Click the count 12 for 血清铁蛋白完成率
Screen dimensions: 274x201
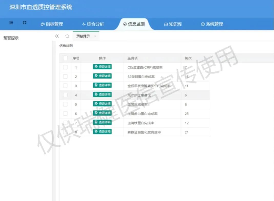pos(187,123)
